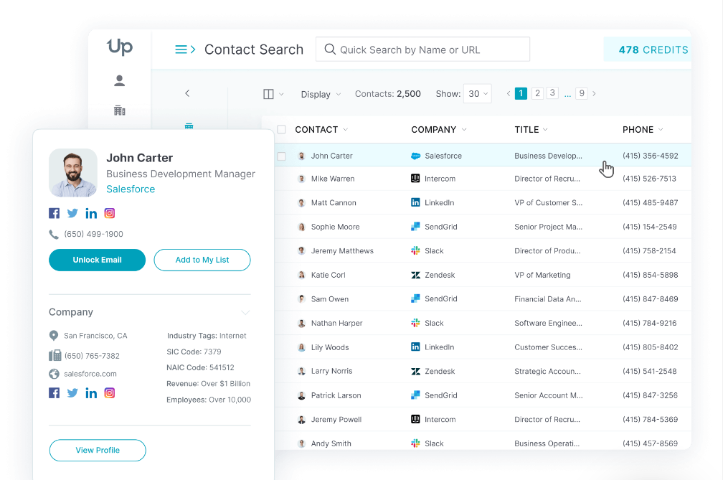Open the PHONE column dropdown arrow
This screenshot has width=723, height=480.
coord(661,130)
